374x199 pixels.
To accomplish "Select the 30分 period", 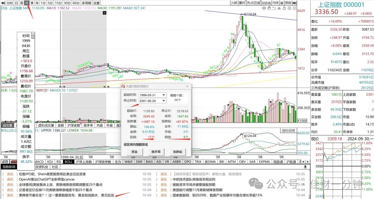I will point(67,3).
